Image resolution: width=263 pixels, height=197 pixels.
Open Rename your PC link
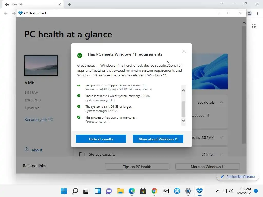coord(39,120)
